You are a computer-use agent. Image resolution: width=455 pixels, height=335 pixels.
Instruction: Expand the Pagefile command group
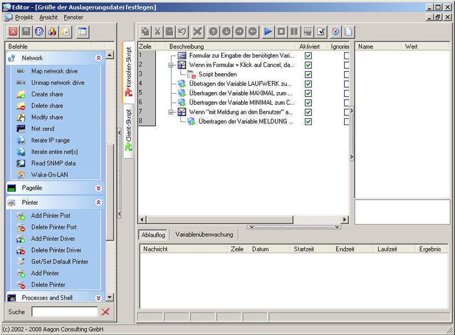(98, 188)
